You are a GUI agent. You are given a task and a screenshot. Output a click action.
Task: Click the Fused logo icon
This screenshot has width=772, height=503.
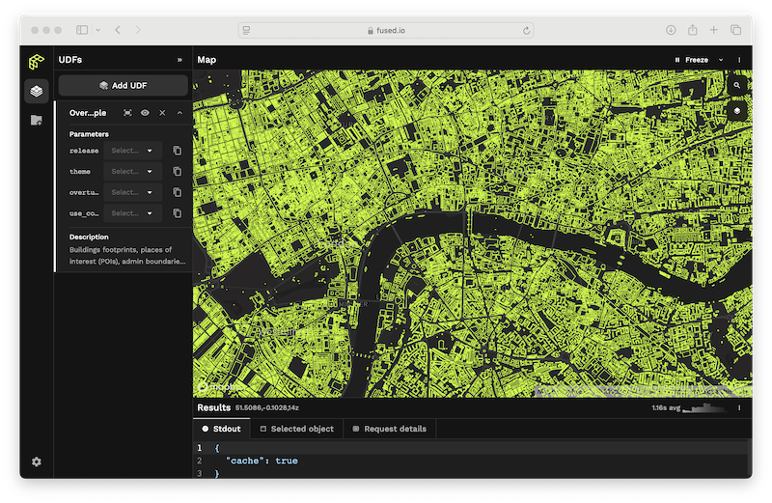[x=37, y=62]
